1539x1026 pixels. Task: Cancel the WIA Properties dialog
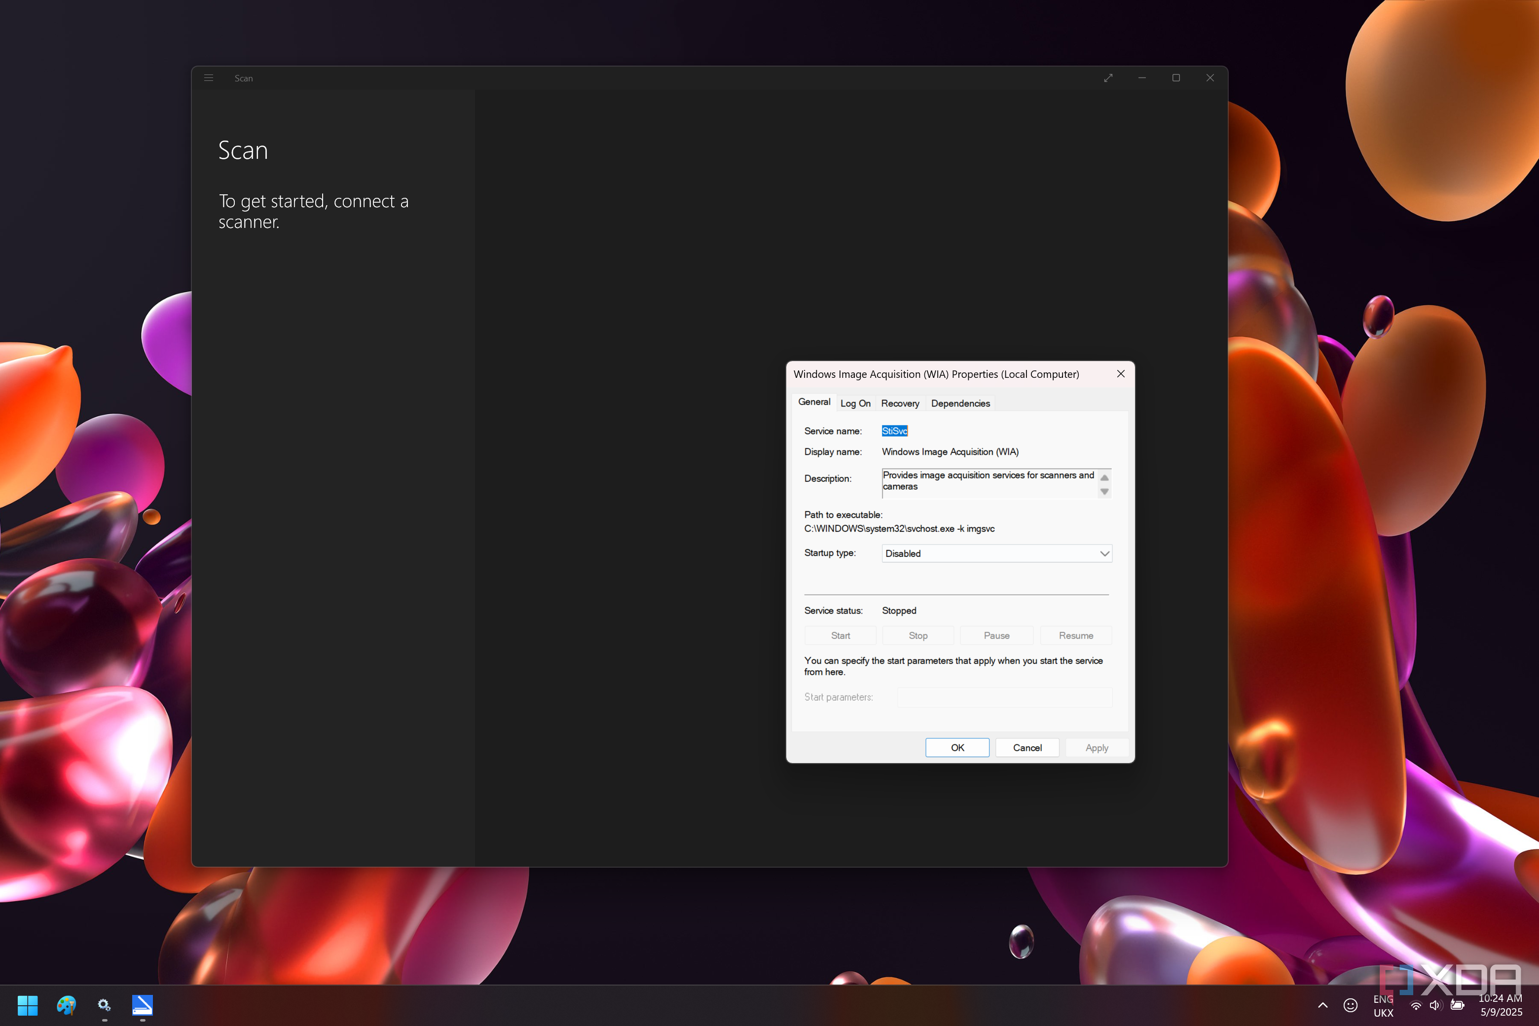(1026, 747)
